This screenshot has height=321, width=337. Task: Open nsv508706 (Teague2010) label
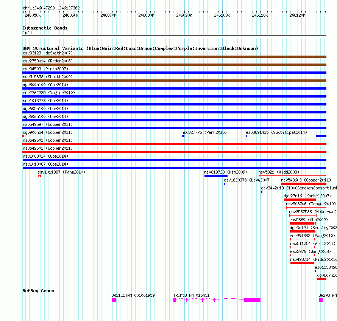click(x=311, y=204)
